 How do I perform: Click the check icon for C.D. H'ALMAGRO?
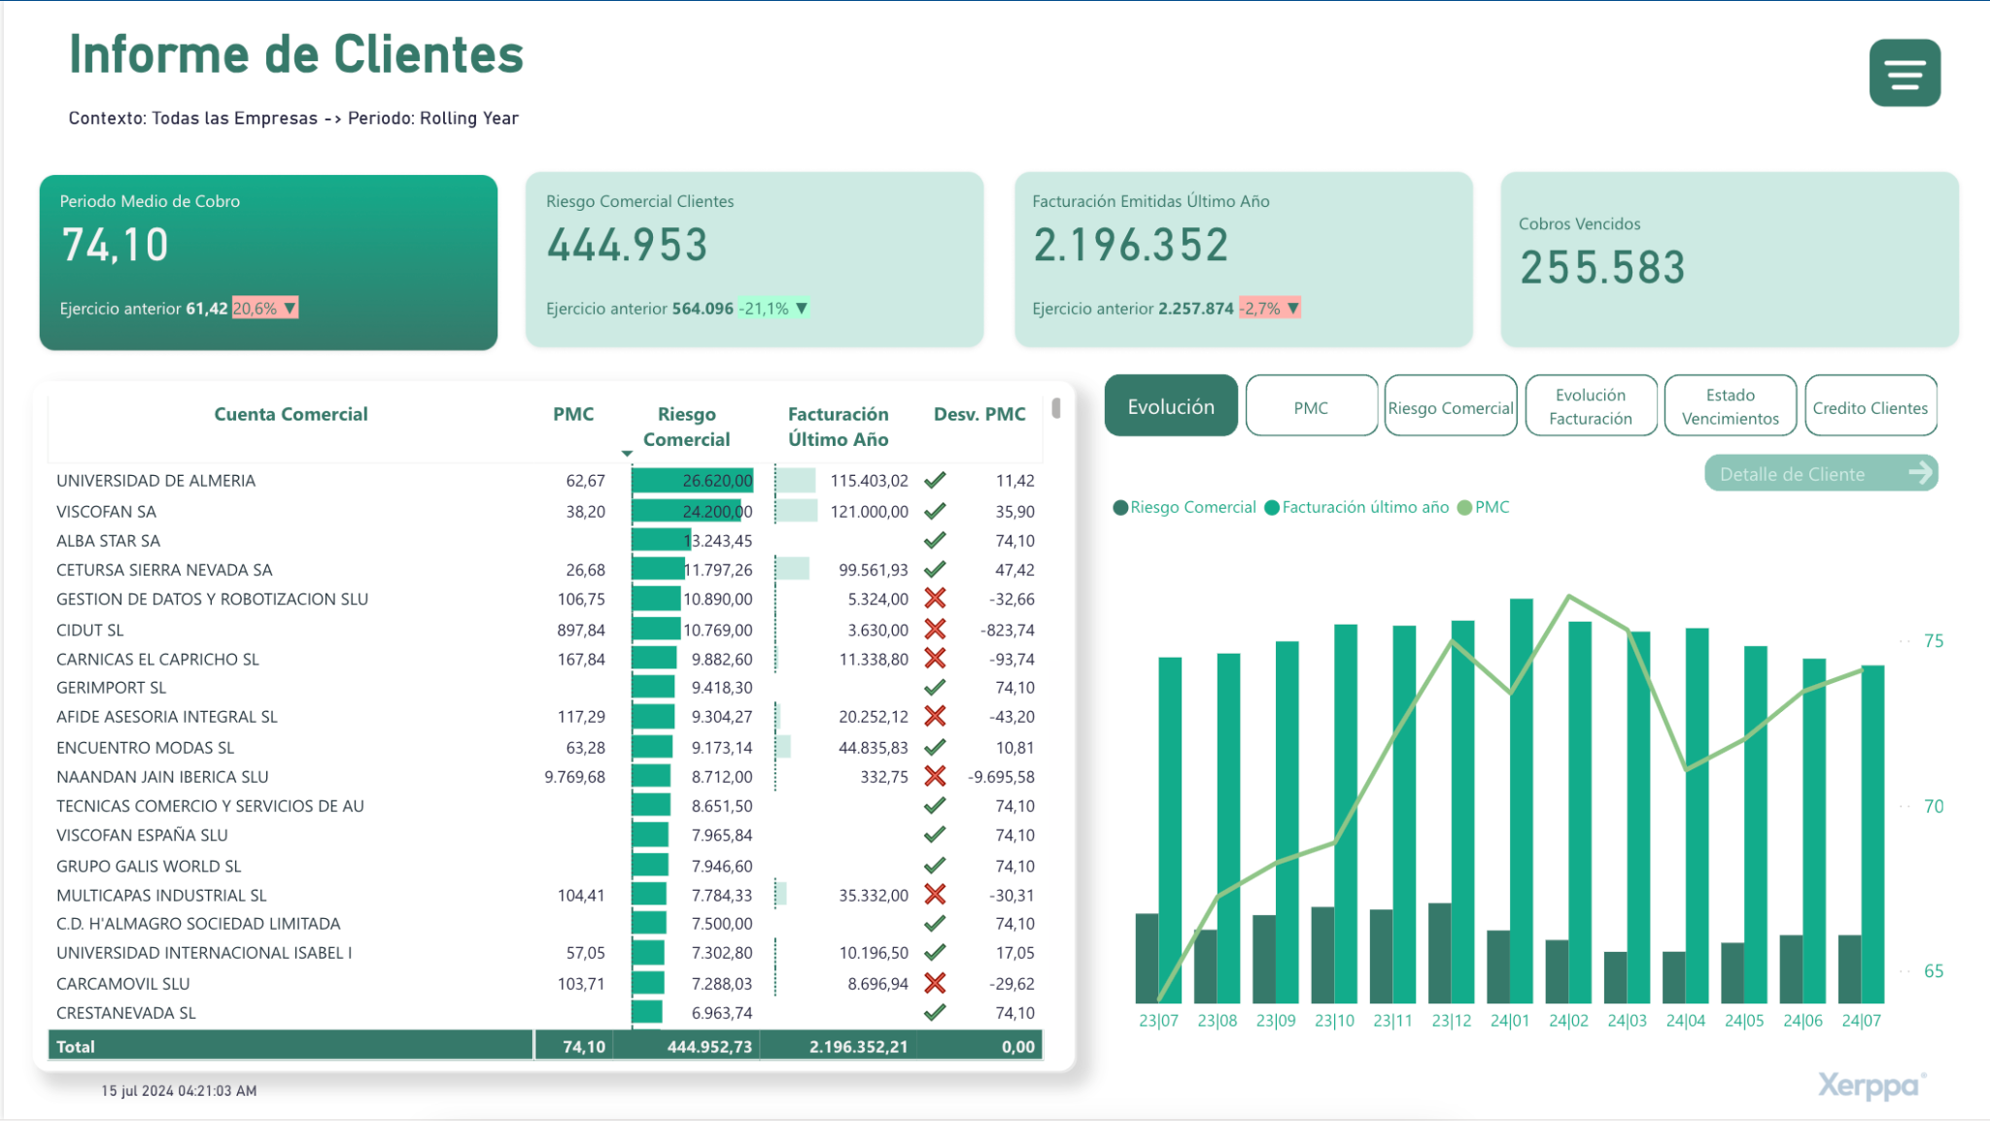[x=935, y=923]
